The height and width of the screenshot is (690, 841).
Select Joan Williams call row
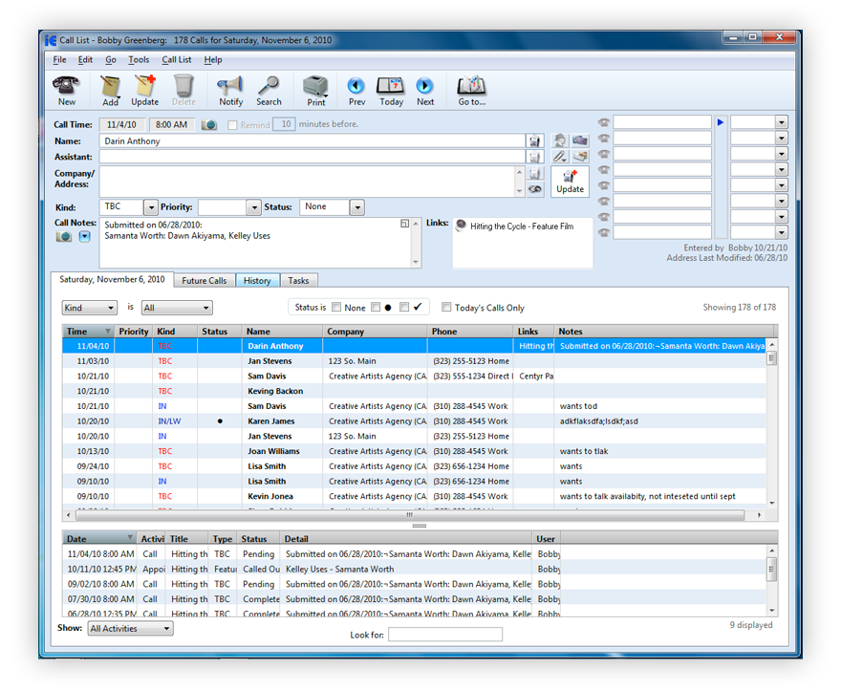tap(414, 451)
